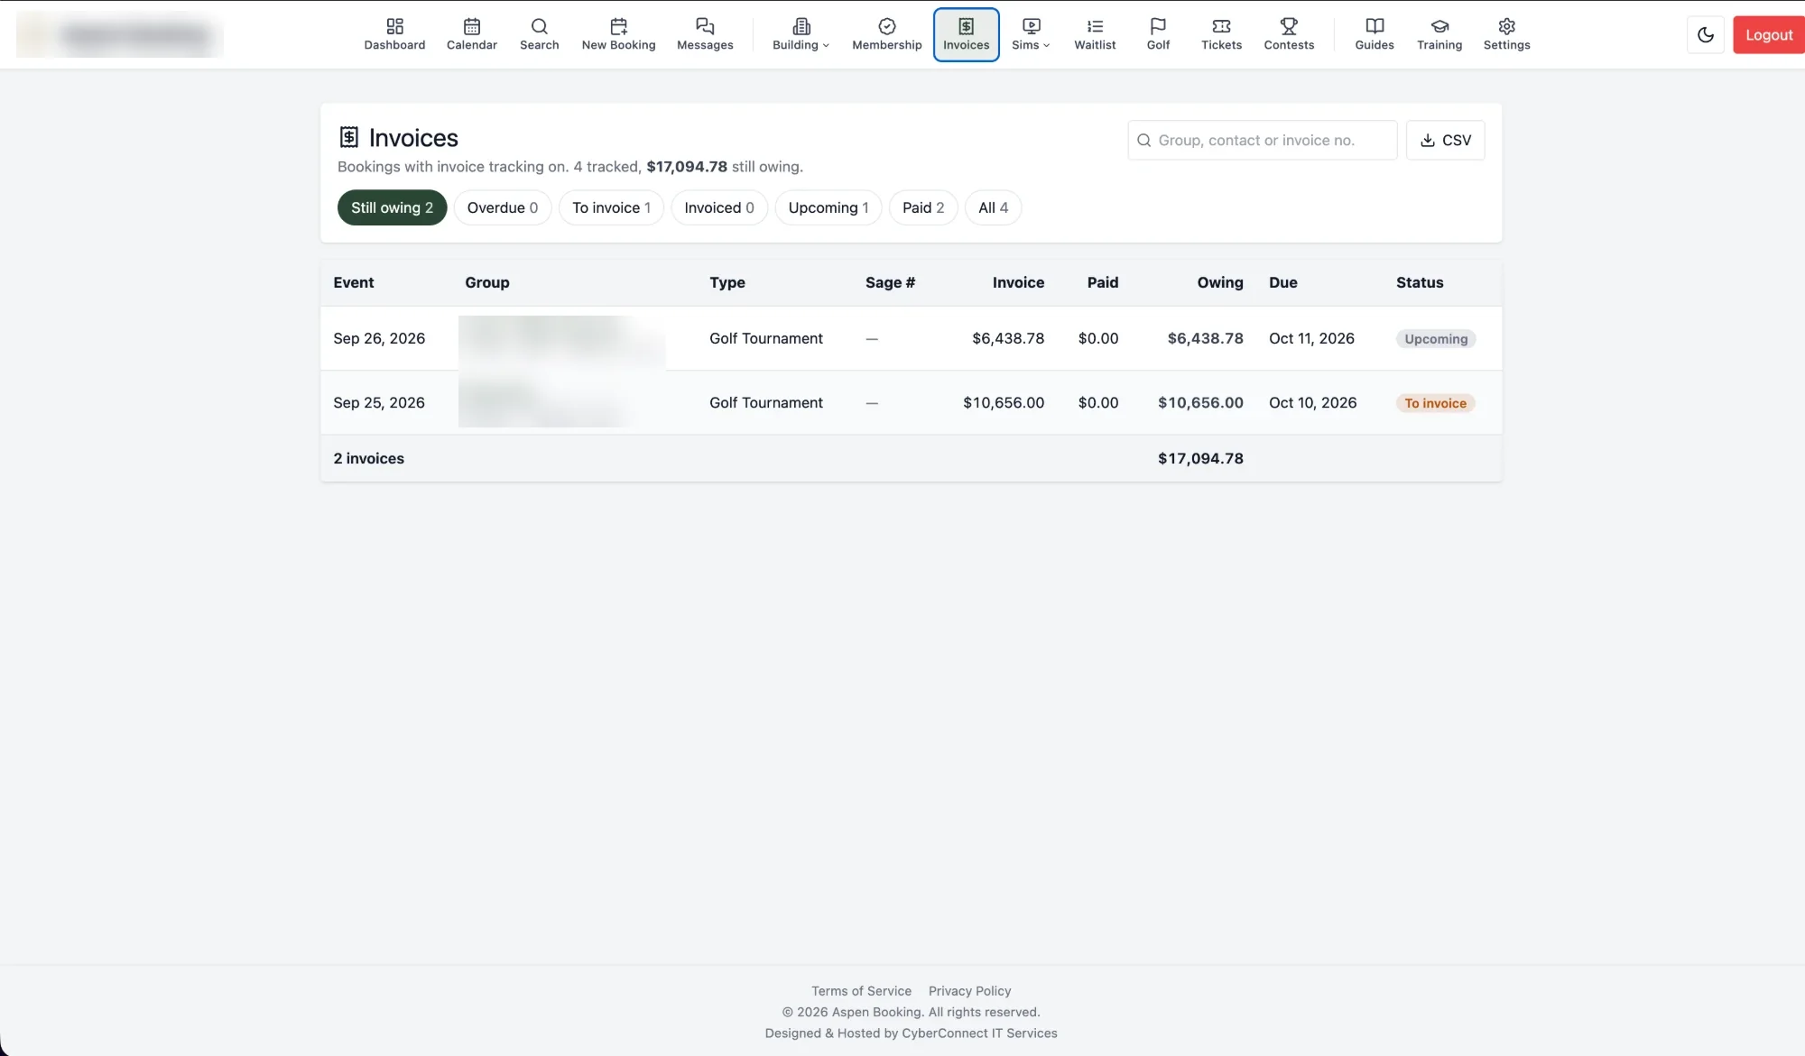The height and width of the screenshot is (1056, 1805).
Task: Filter invoices by Overdue 0
Action: [503, 207]
